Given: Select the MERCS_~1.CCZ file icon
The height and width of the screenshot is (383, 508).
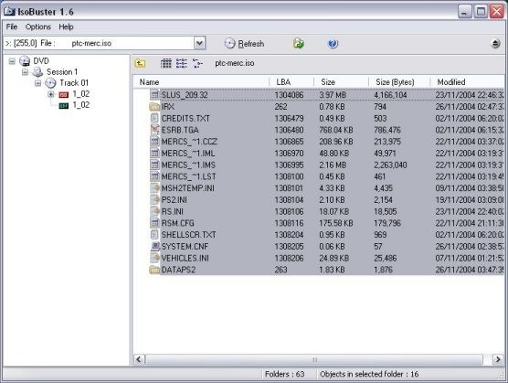Looking at the screenshot, I should [x=154, y=142].
